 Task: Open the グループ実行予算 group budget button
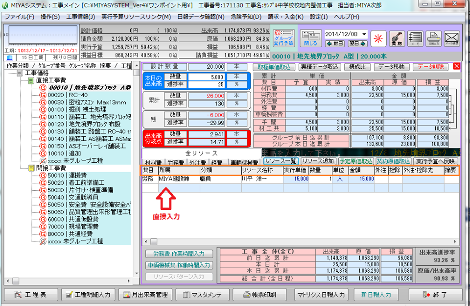coord(283,38)
